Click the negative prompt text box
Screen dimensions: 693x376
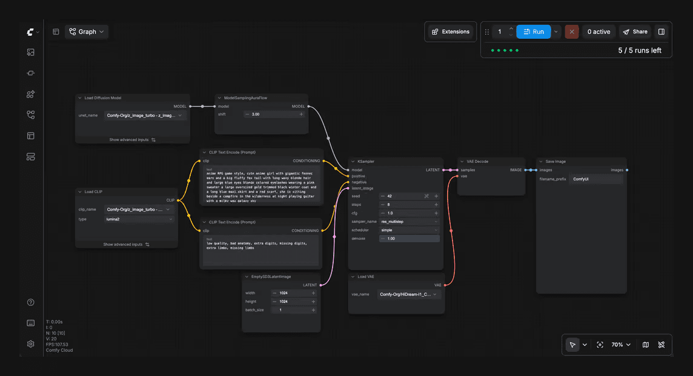[x=260, y=251]
